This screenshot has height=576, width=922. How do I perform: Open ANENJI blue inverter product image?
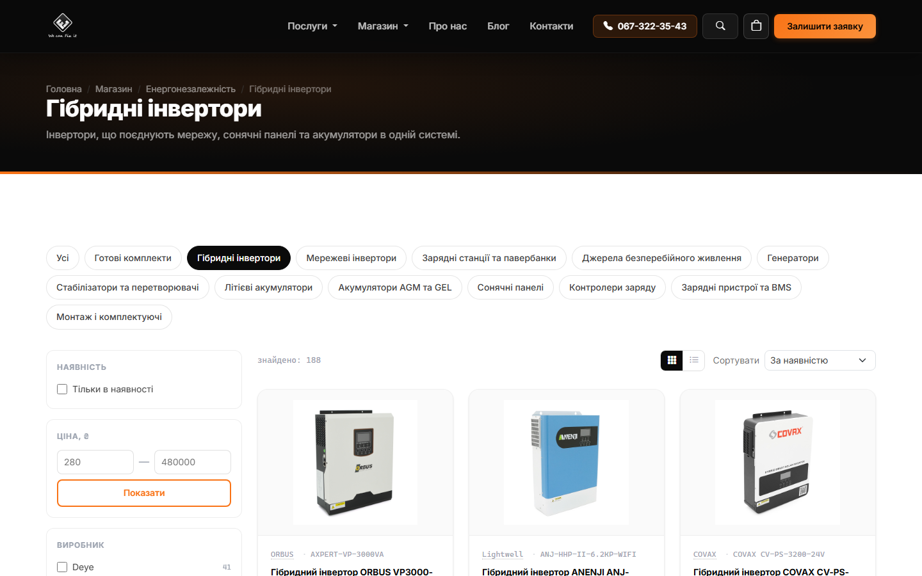(567, 462)
